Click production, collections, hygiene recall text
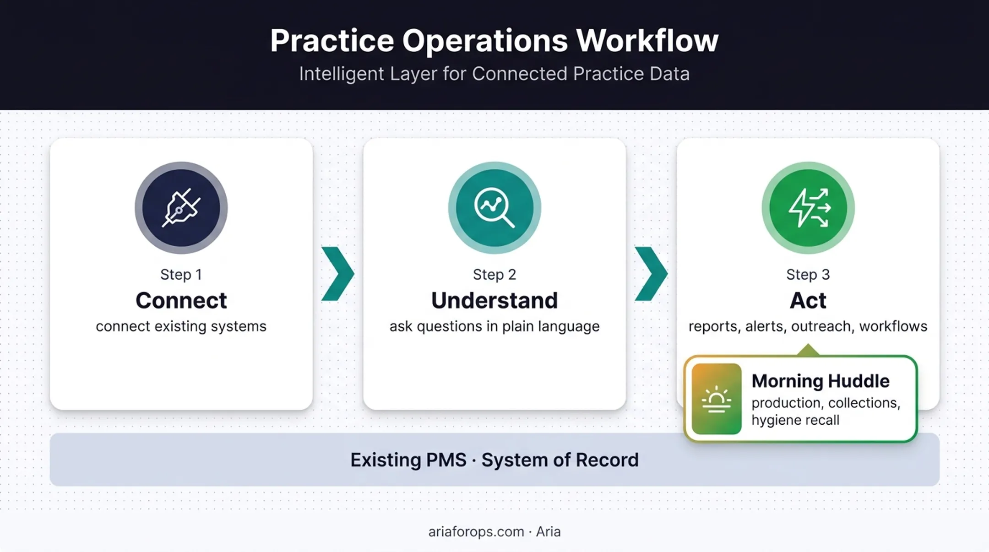Viewport: 989px width, 552px height. 826,411
